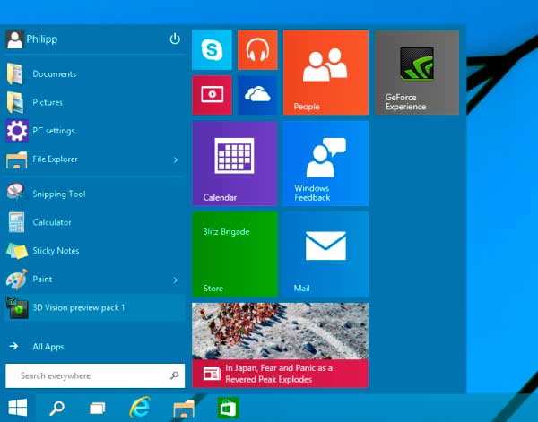Open taskbar Search
This screenshot has height=422, width=538.
(56, 408)
